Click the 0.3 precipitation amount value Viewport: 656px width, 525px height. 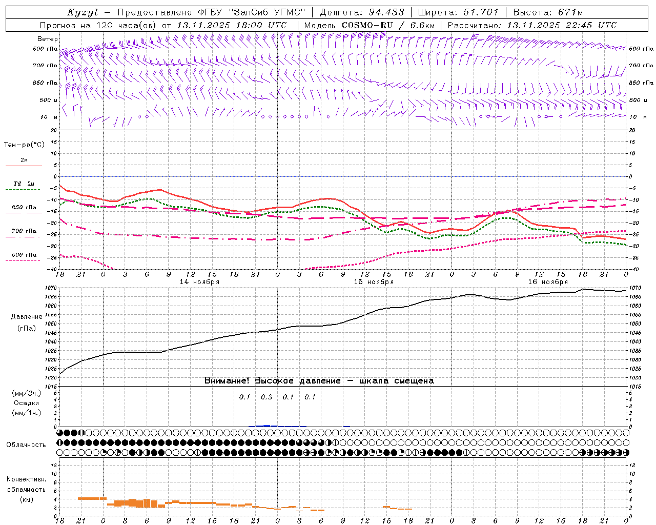[266, 397]
